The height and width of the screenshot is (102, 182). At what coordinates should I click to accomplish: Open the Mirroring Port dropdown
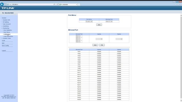(109, 22)
